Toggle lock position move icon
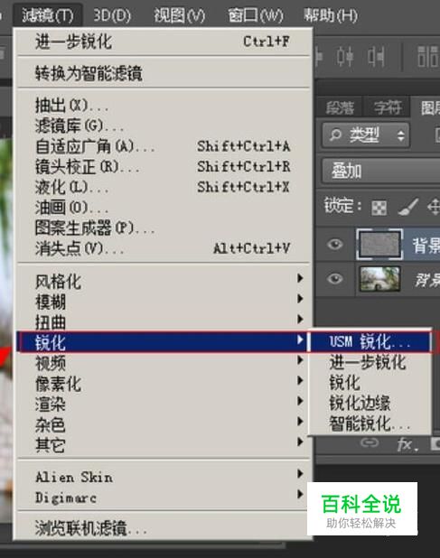The width and height of the screenshot is (440, 558). coord(434,207)
